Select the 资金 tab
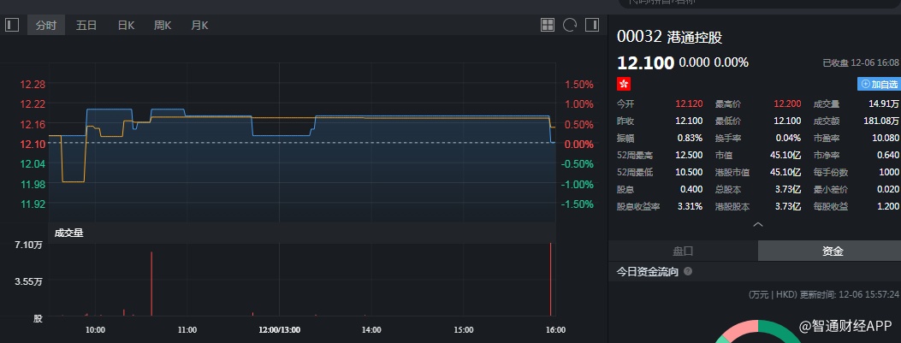 [x=832, y=251]
